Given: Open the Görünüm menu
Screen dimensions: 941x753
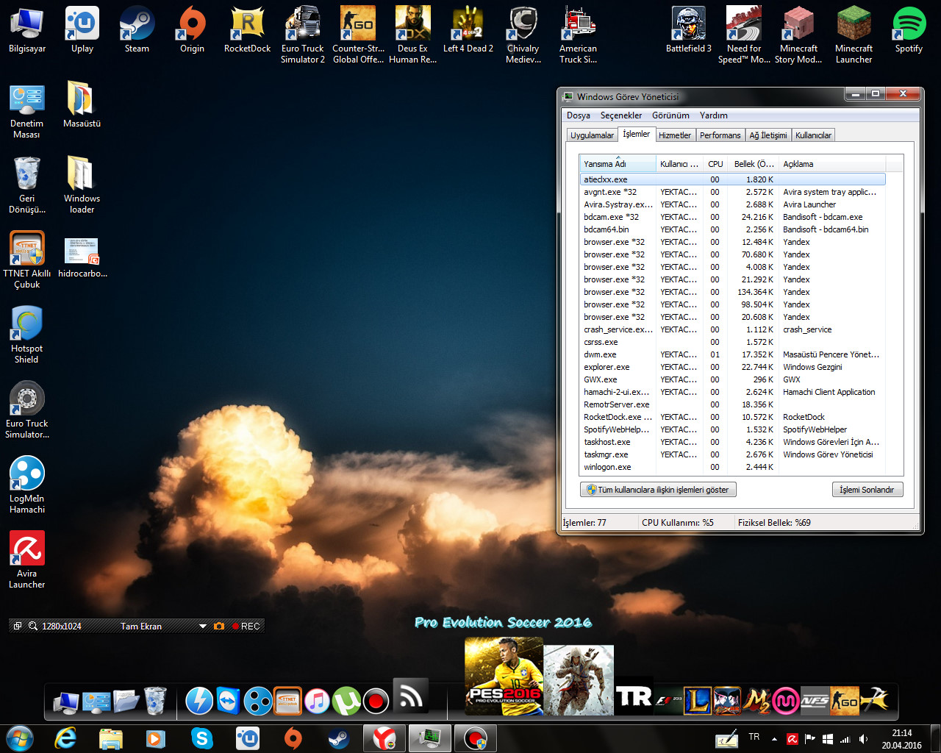Looking at the screenshot, I should 670,115.
